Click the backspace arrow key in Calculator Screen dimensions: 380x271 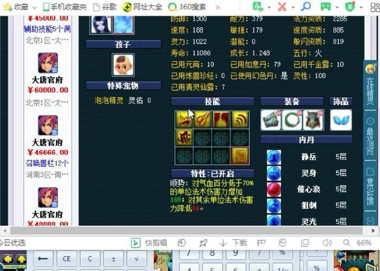point(43,259)
